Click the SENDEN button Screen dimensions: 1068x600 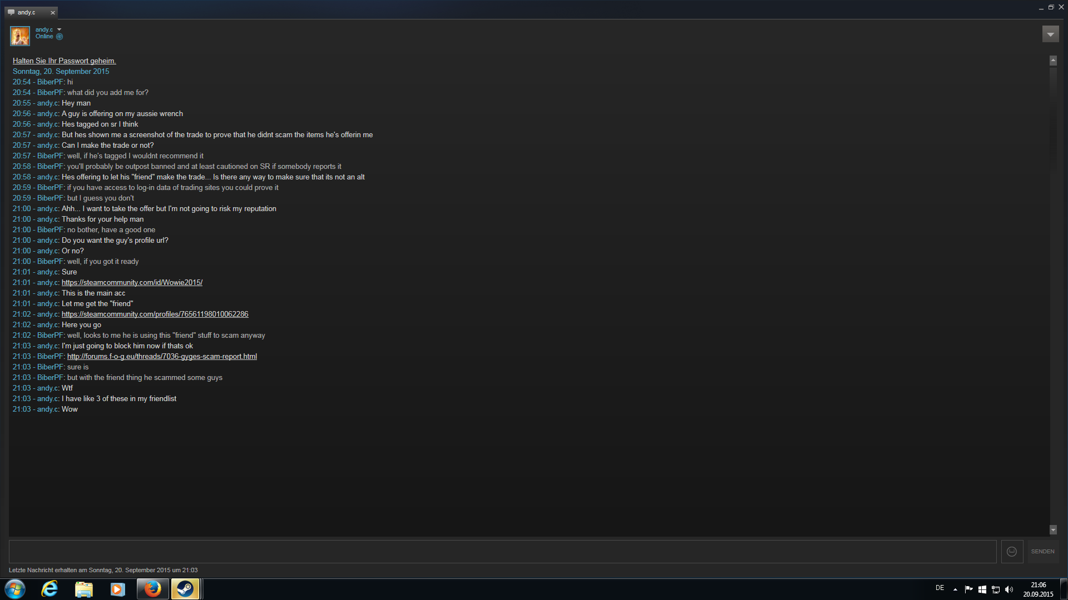tap(1042, 552)
